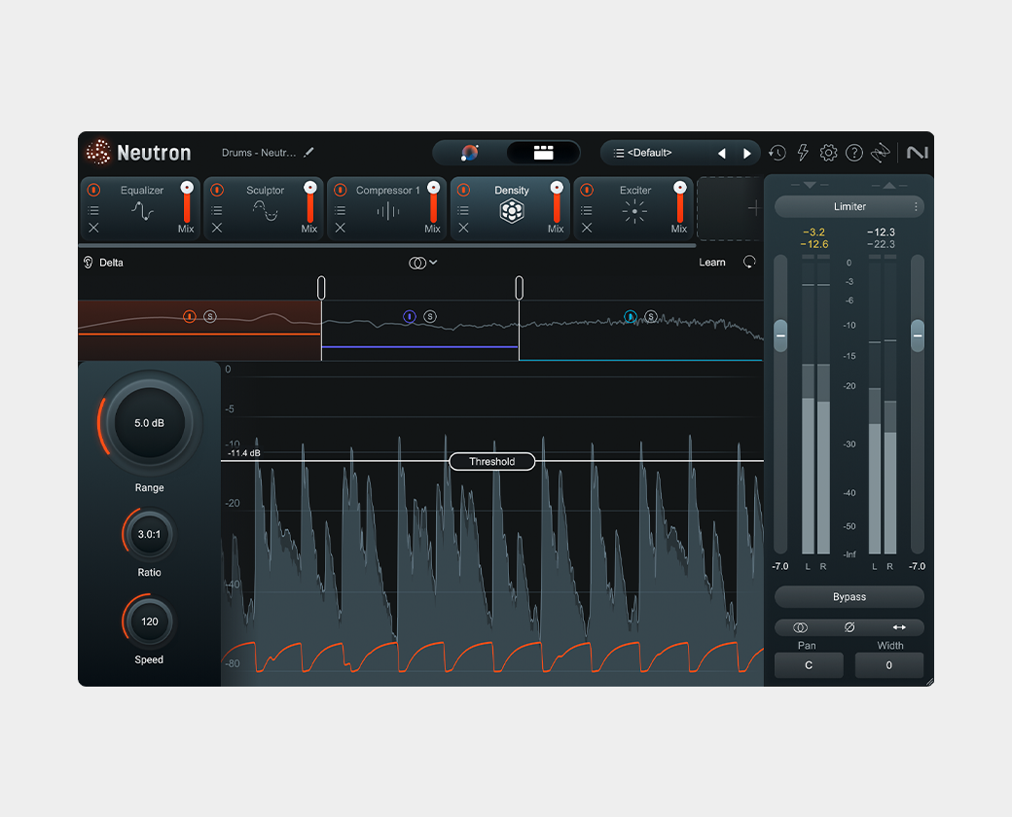This screenshot has width=1012, height=817.
Task: Click the Pan value field showing C
Action: coord(809,665)
